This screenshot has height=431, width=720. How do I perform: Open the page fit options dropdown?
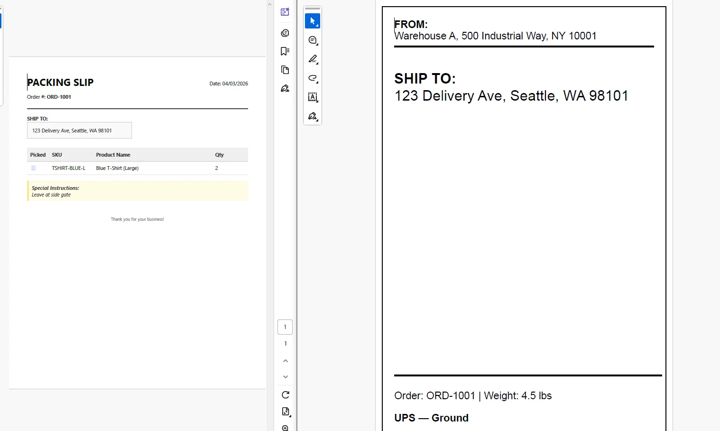click(286, 412)
